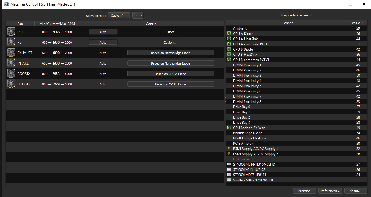Select the Drive Bay 3 row
The image size is (371, 197).
pyautogui.click(x=297, y=123)
